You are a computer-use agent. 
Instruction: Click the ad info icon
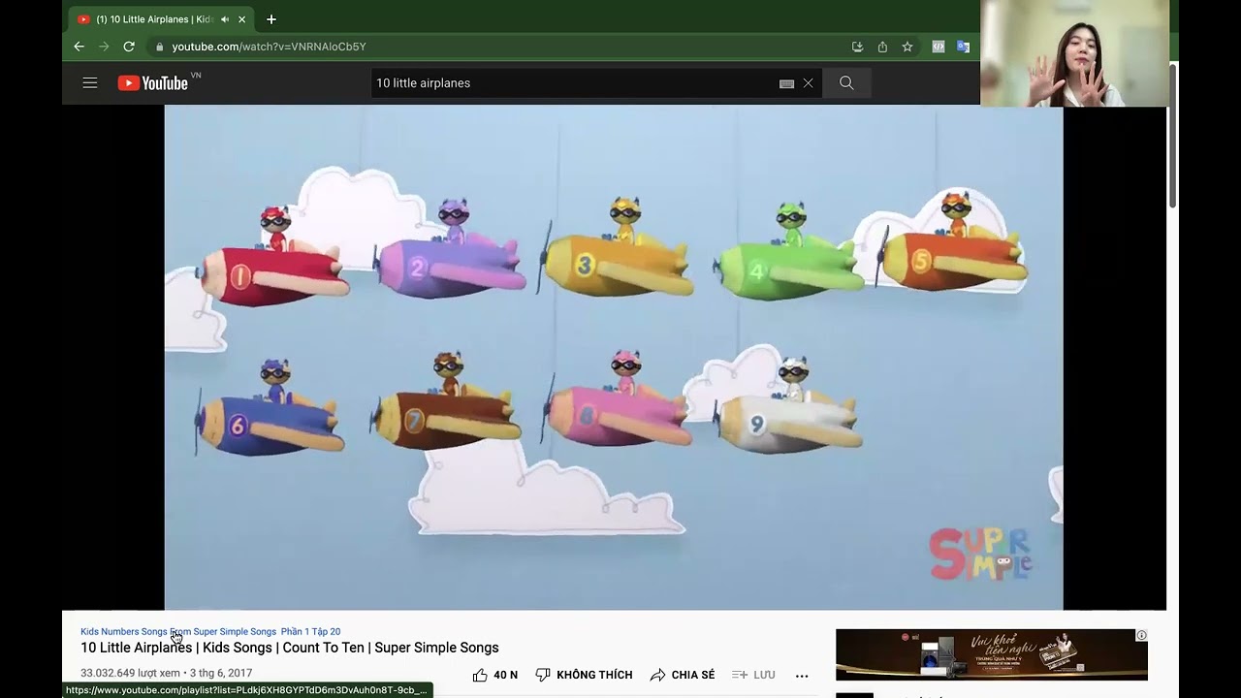click(x=1141, y=636)
